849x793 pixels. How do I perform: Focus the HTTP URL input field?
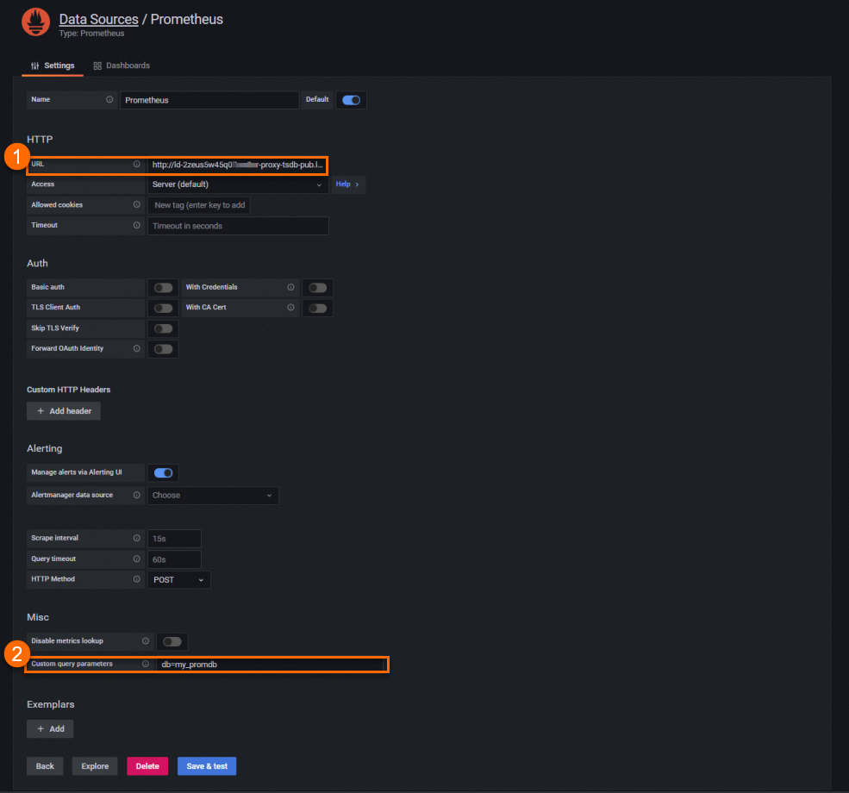click(237, 165)
